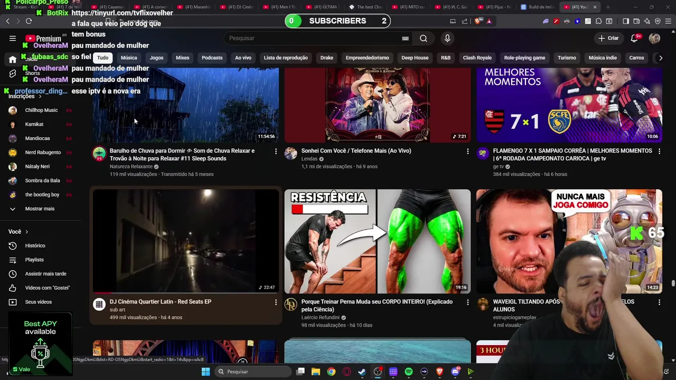Open OBS Studio from the taskbar
Image resolution: width=676 pixels, height=380 pixels.
[378, 372]
